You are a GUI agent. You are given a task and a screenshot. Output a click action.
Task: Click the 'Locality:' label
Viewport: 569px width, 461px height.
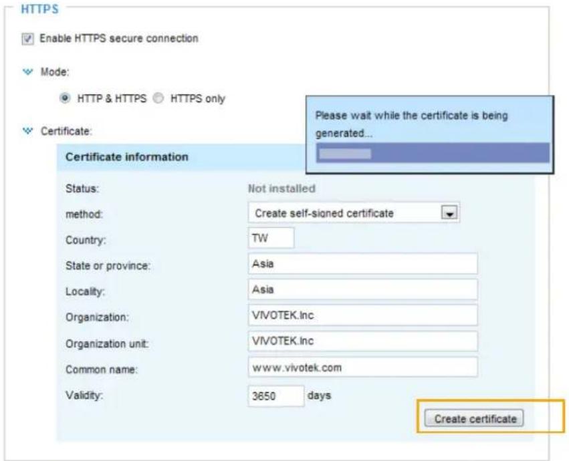tap(85, 291)
